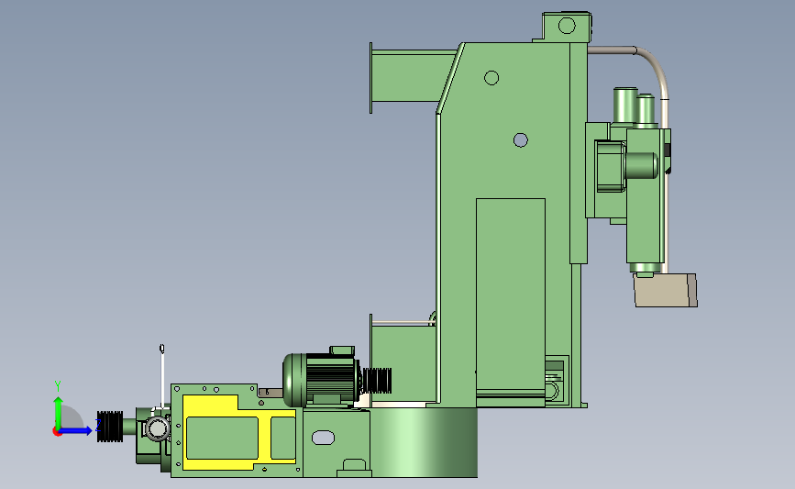
Task: Click the lower circular hole on the column
Action: click(x=521, y=140)
